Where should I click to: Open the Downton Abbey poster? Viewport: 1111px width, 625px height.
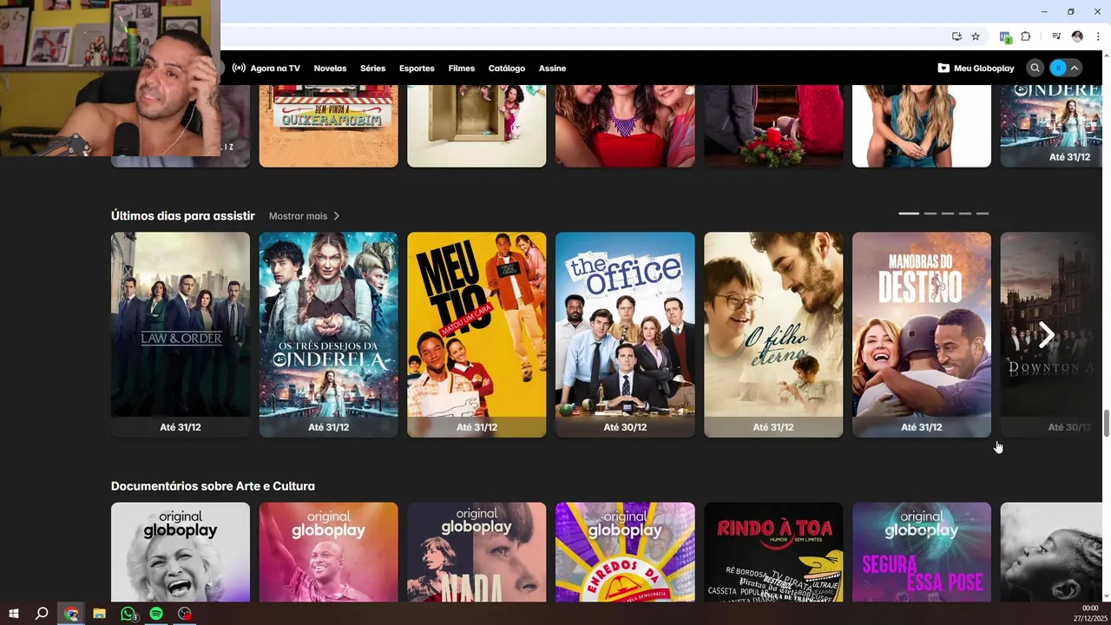pyautogui.click(x=1050, y=334)
